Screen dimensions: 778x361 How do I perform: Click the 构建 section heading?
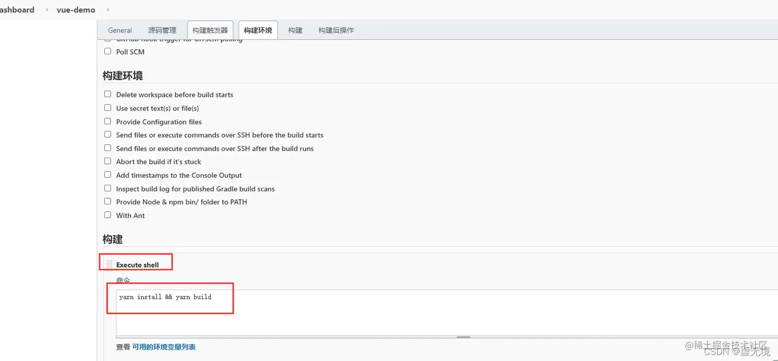(113, 239)
